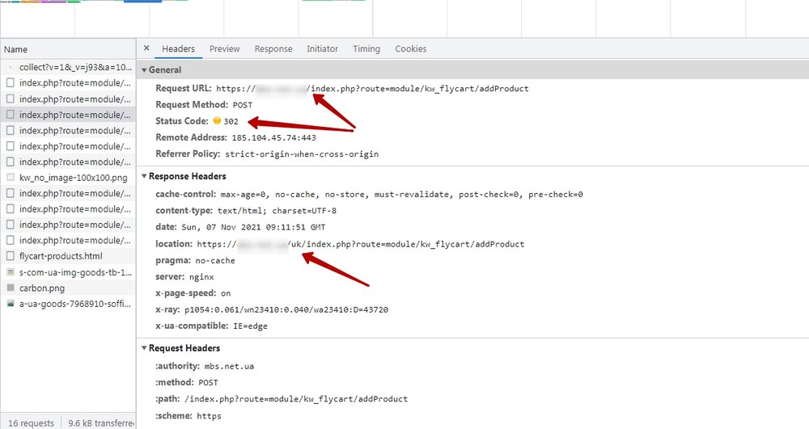The height and width of the screenshot is (429, 809).
Task: Collapse the General section
Action: 144,70
